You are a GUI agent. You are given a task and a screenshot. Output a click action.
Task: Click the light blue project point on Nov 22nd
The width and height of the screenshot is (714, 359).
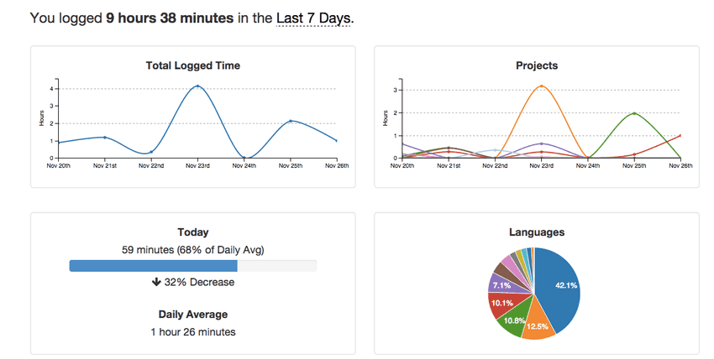click(x=495, y=150)
